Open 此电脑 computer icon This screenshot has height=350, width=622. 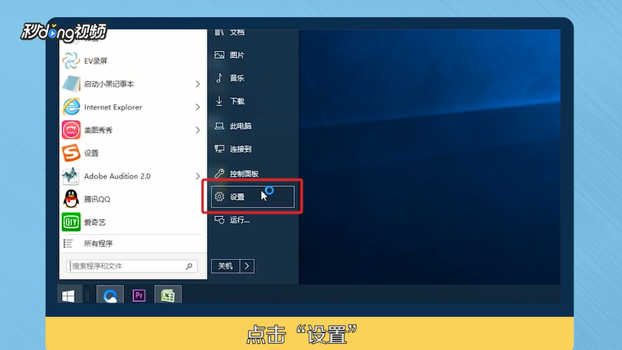point(219,126)
